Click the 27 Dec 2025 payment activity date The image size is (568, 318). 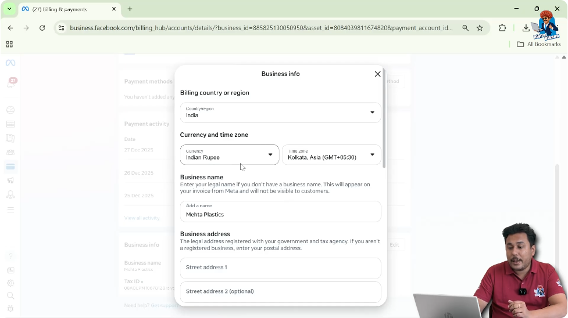[138, 150]
